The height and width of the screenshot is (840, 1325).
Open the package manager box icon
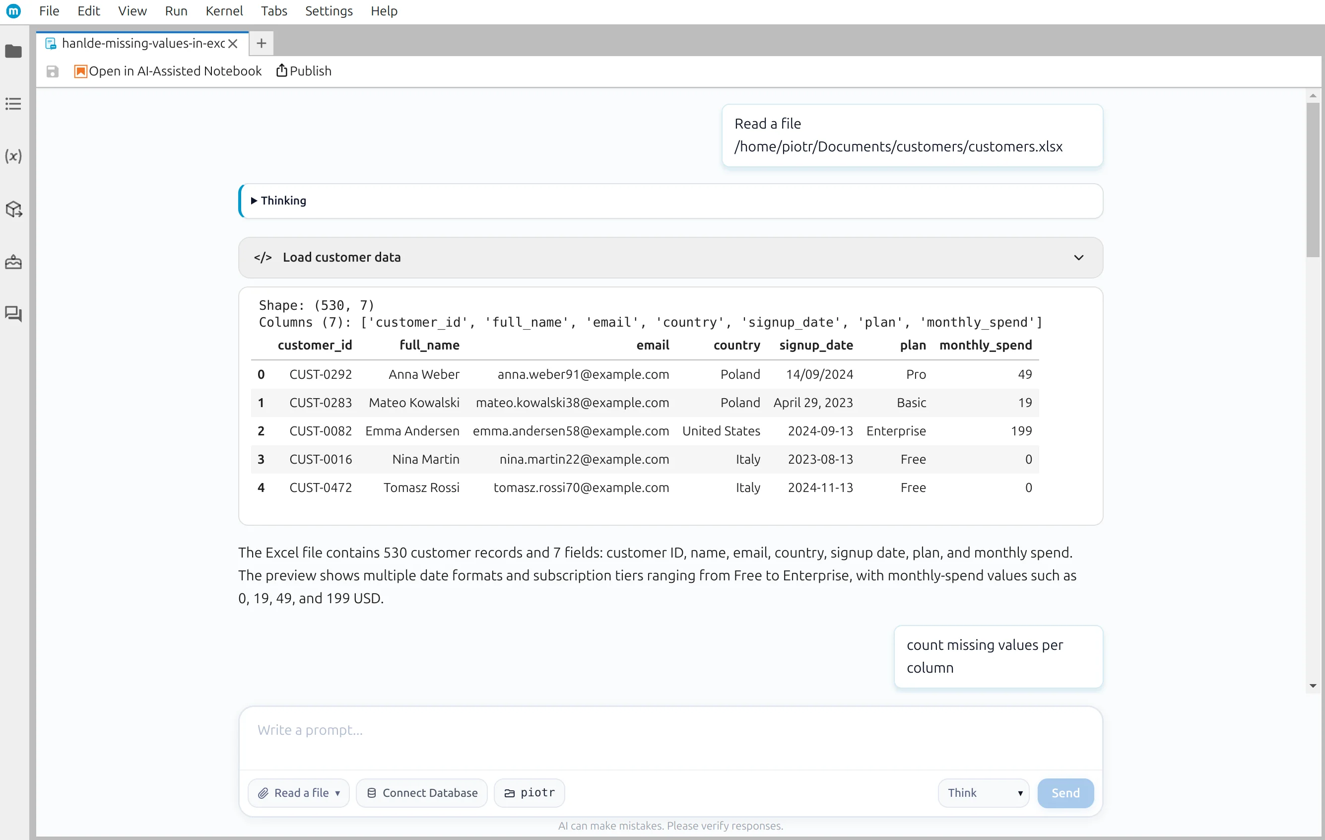(x=13, y=209)
